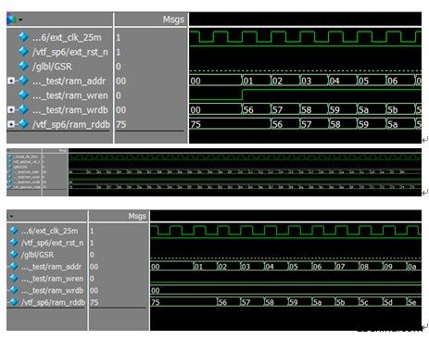Click ram_wrdb waveform segment 56 in top panel

256,109
